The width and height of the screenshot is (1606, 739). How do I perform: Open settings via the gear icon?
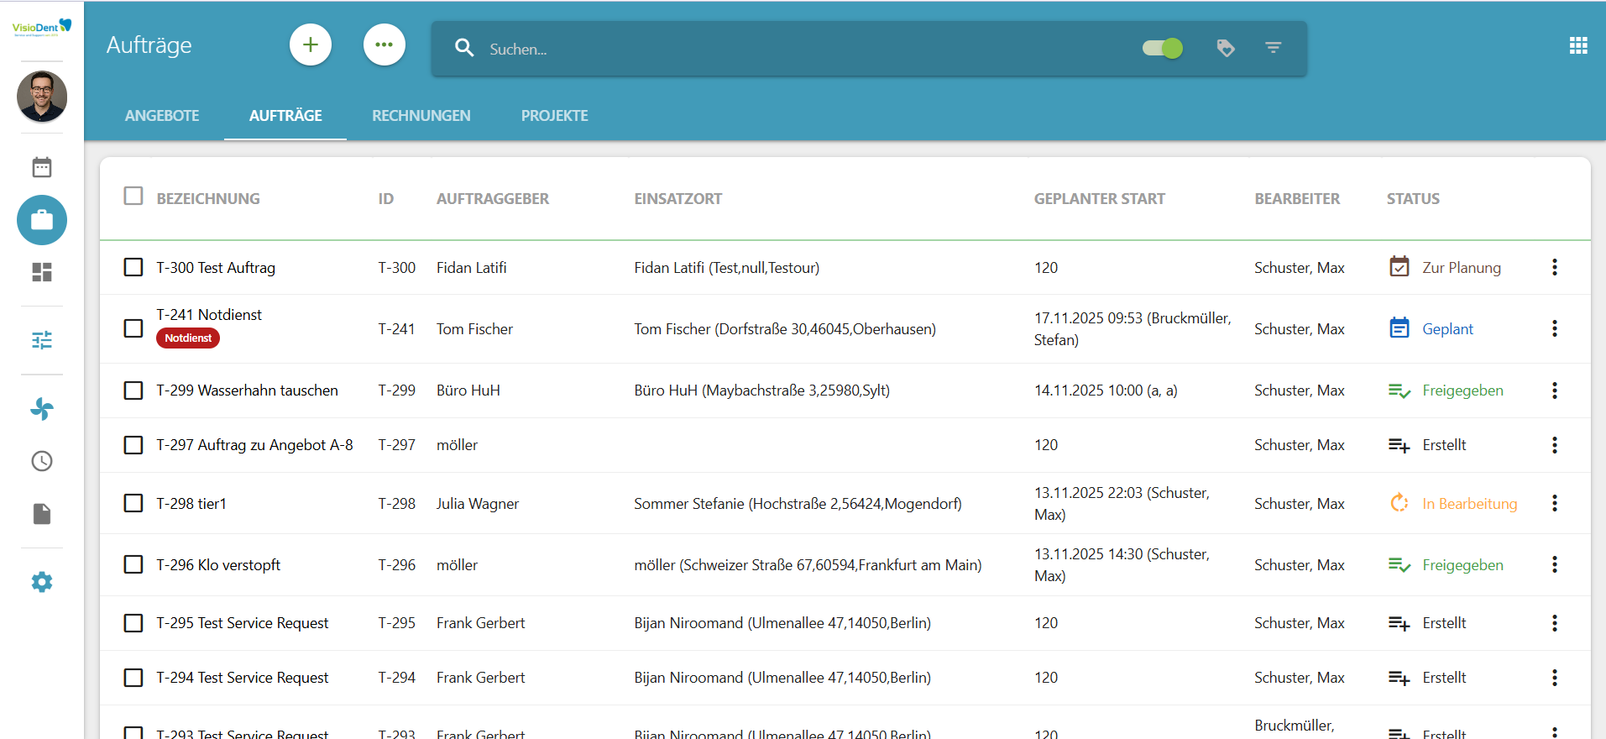42,582
